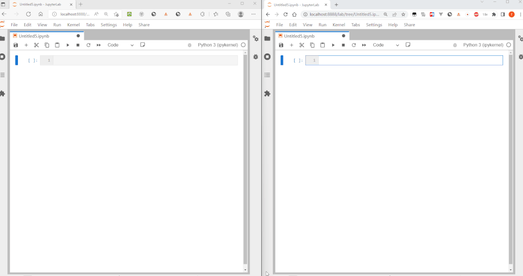Reload page in left browser
The height and width of the screenshot is (276, 523).
28,15
